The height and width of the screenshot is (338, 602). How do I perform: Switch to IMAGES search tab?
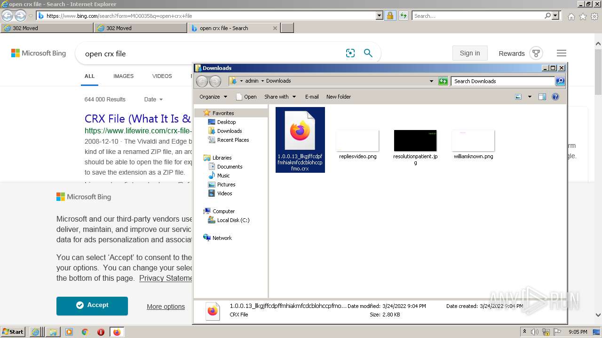[x=123, y=76]
